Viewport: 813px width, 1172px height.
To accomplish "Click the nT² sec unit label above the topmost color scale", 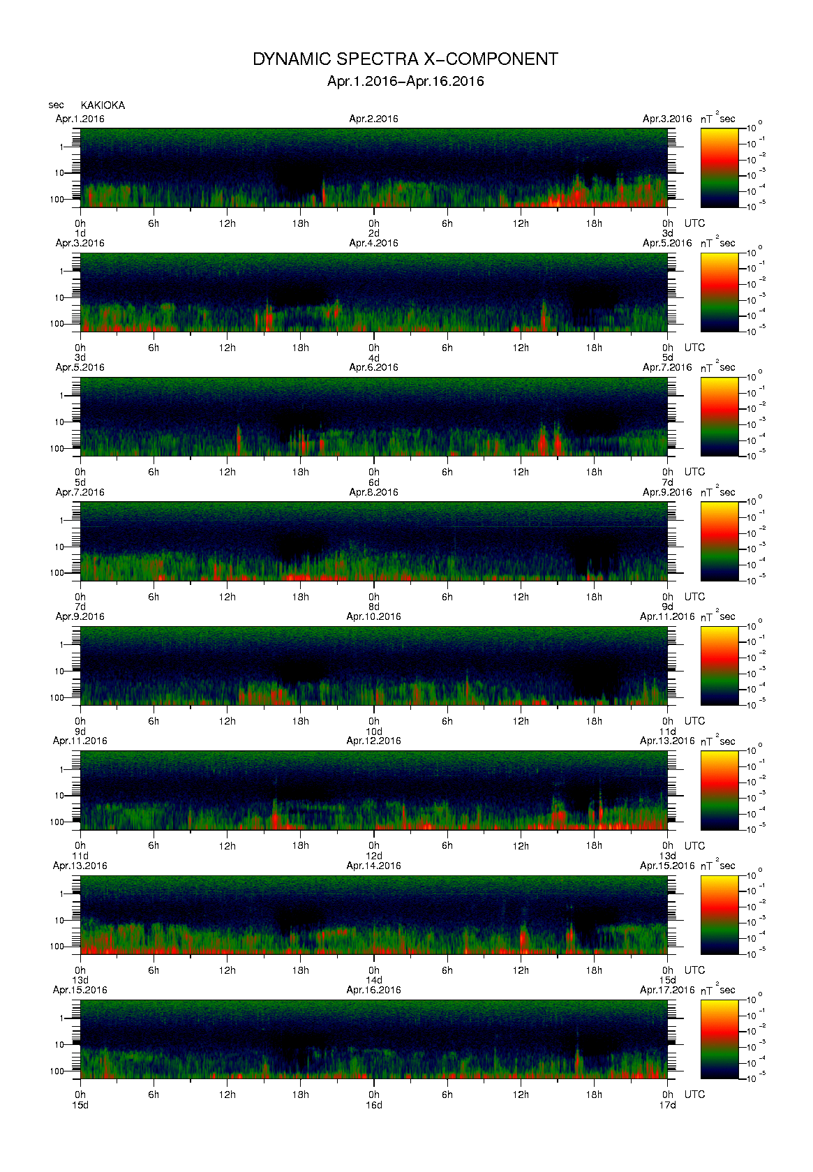I will 718,118.
